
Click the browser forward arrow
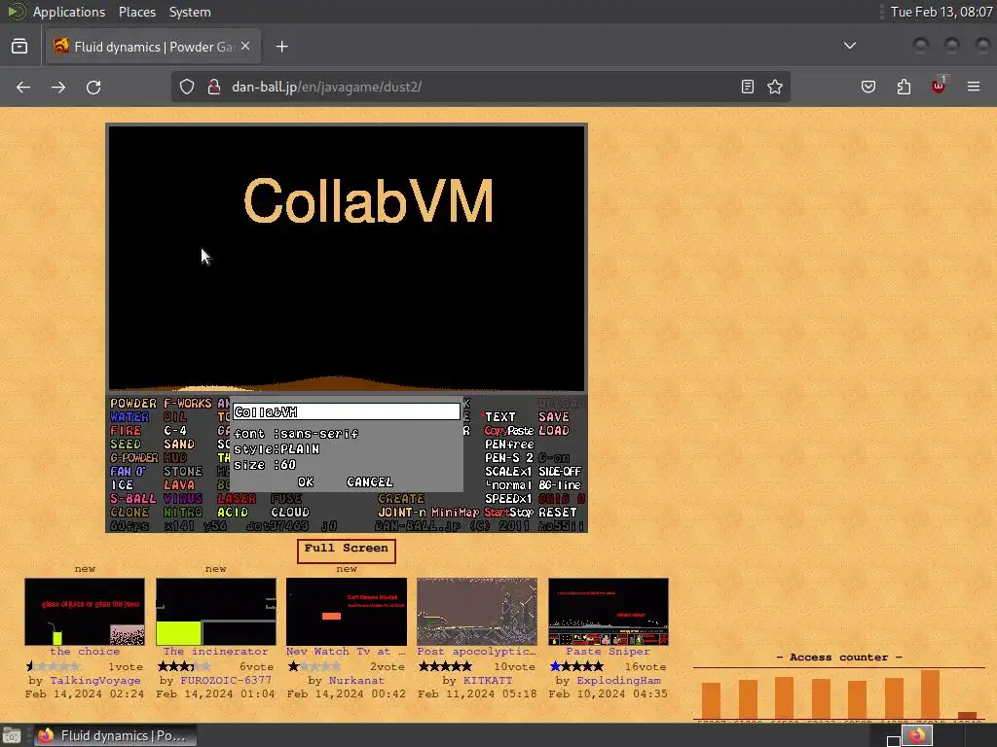click(x=57, y=87)
